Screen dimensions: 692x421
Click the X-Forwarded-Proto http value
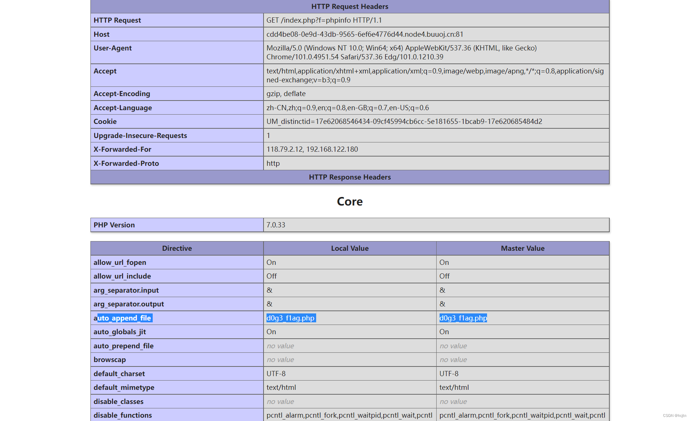pyautogui.click(x=273, y=163)
